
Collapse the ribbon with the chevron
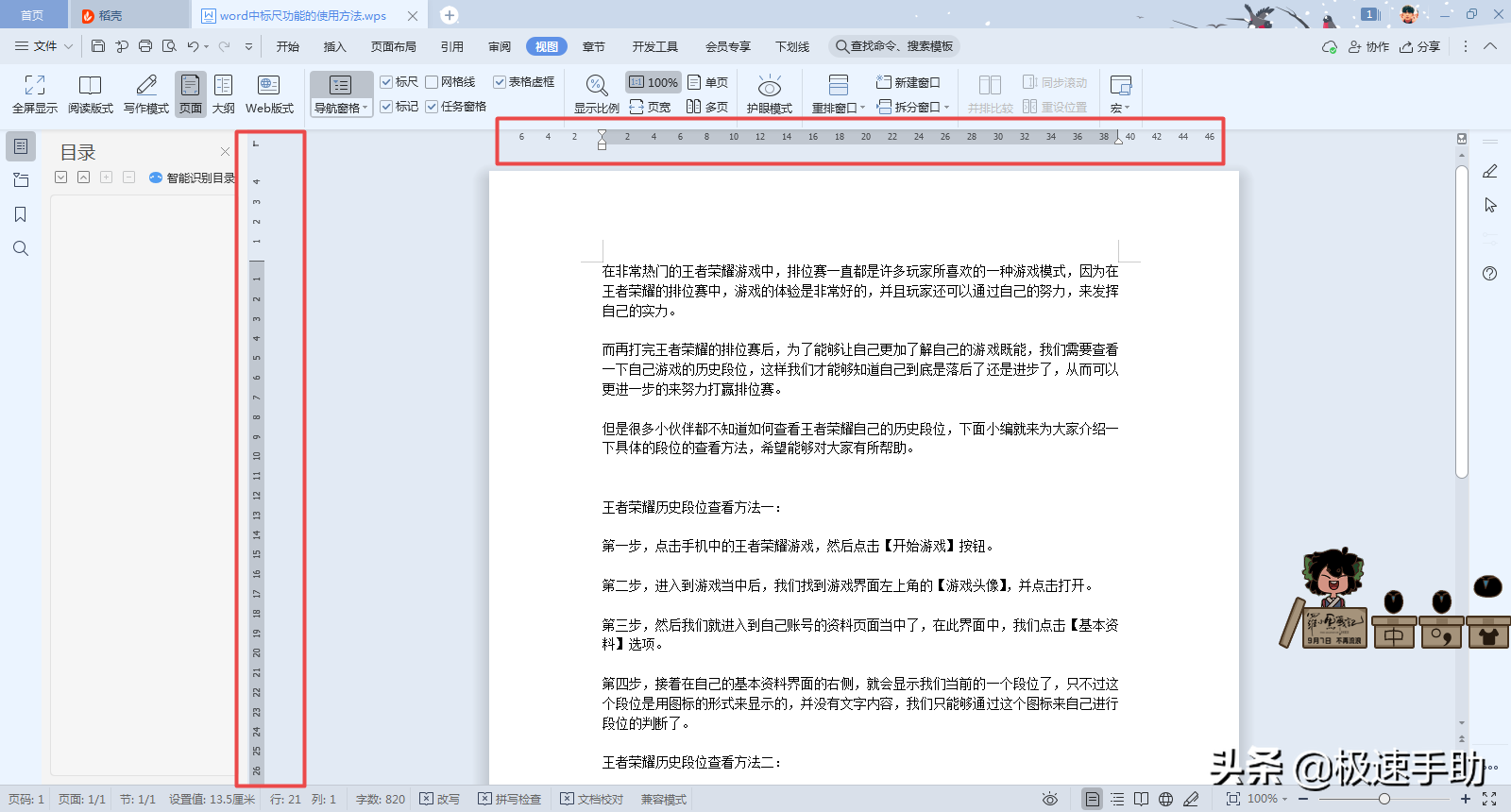pos(1490,46)
